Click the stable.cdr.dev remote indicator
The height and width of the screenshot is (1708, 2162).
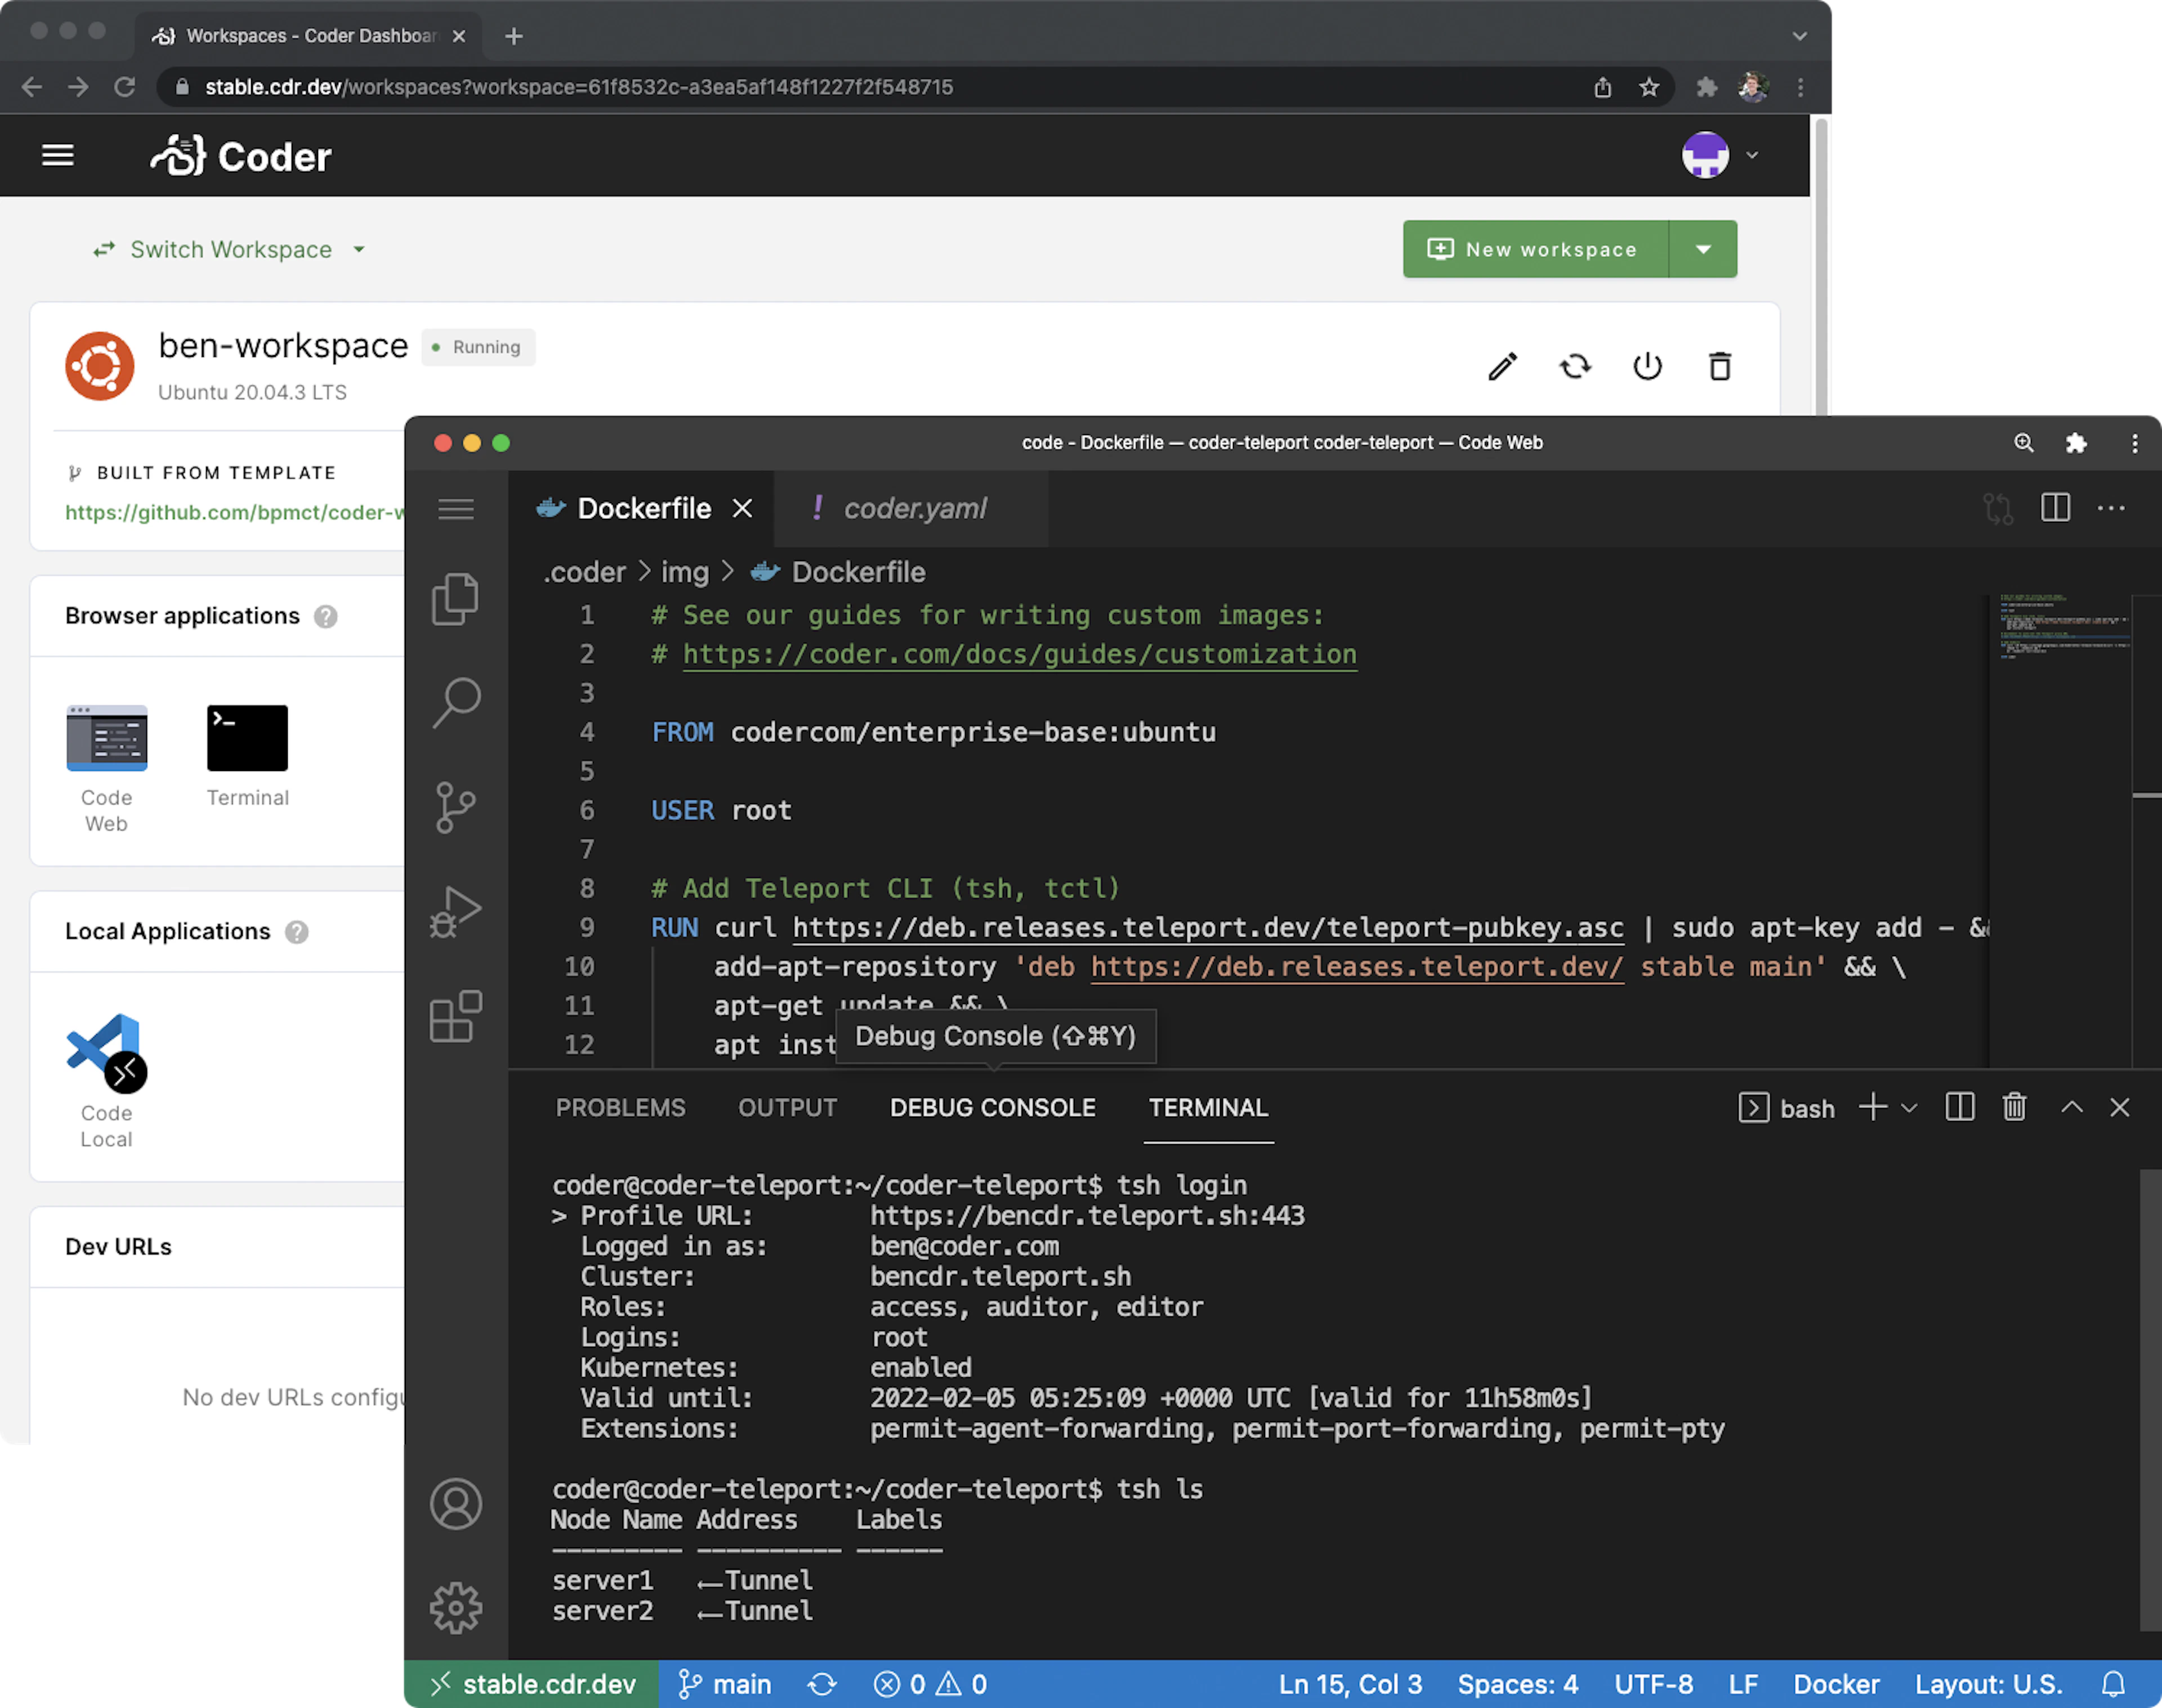532,1684
